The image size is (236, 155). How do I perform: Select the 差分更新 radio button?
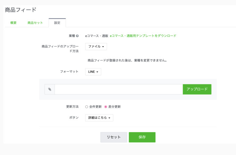tap(106, 107)
